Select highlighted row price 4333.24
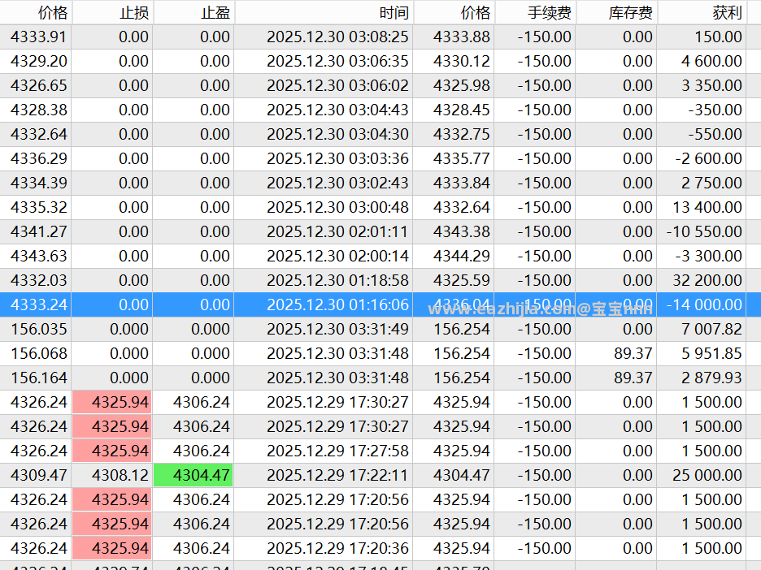Image resolution: width=761 pixels, height=570 pixels. (x=39, y=304)
